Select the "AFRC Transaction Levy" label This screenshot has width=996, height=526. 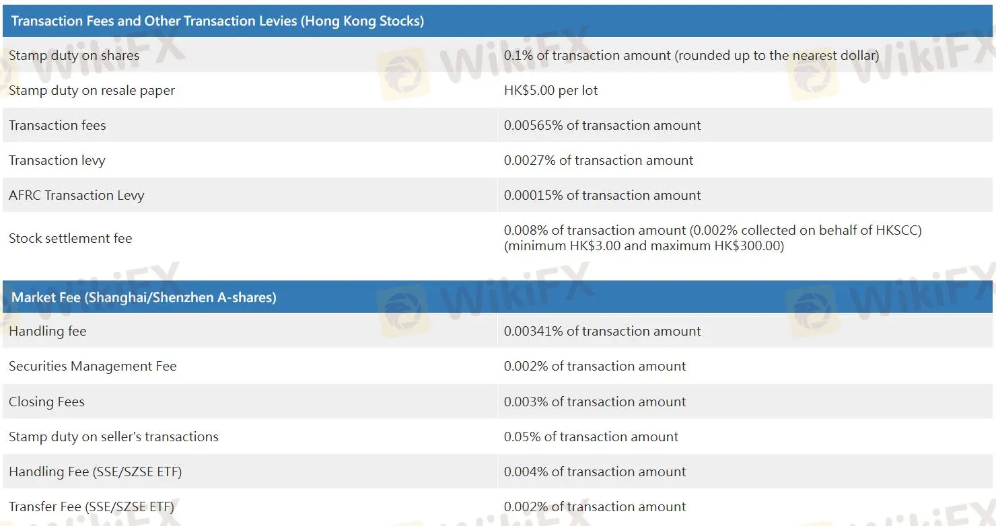coord(77,195)
